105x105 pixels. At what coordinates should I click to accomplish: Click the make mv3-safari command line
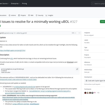[x=6, y=72]
